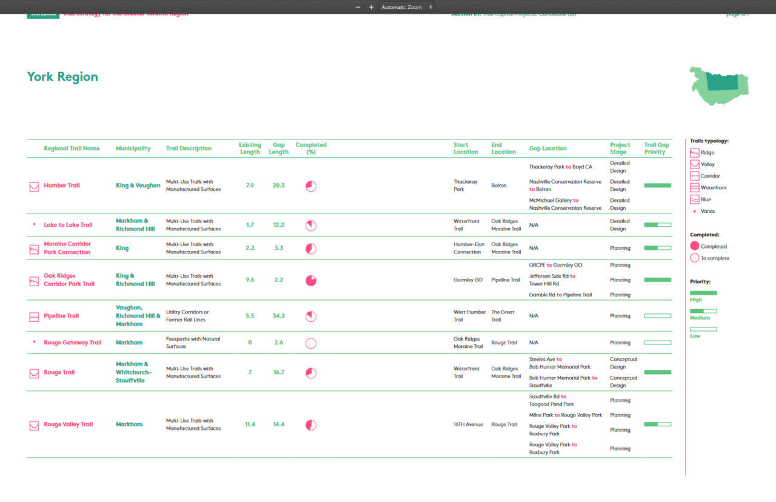Click the Regional Trail Name column header

click(72, 149)
